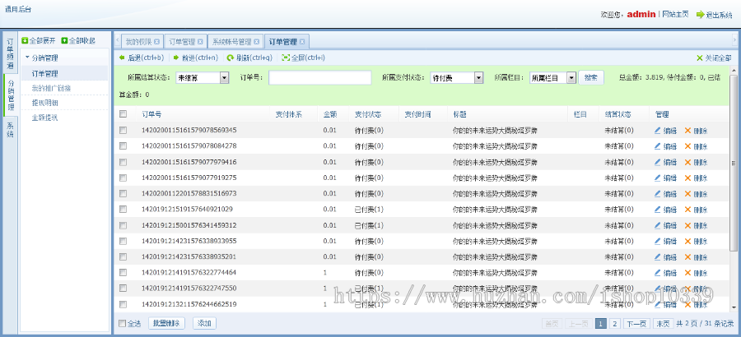Focus the 订单号 search input field
The height and width of the screenshot is (337, 741).
(x=320, y=78)
